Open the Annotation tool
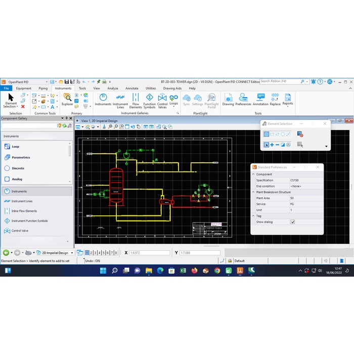The width and height of the screenshot is (354, 354). (260, 100)
